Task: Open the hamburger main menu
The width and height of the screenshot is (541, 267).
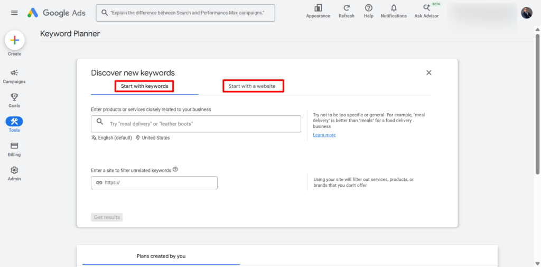Action: pyautogui.click(x=14, y=13)
